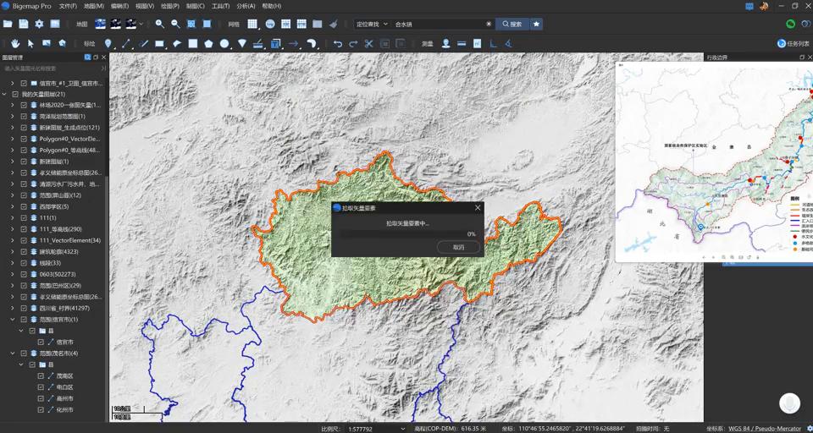Click the 搜索 search button

click(512, 24)
